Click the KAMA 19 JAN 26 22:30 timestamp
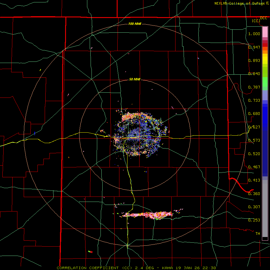This screenshot has width=270, height=270. [x=189, y=268]
